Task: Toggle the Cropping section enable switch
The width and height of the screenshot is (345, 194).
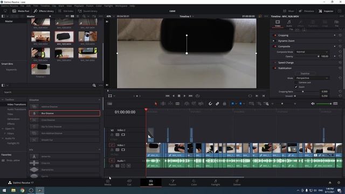Action: coord(274,35)
